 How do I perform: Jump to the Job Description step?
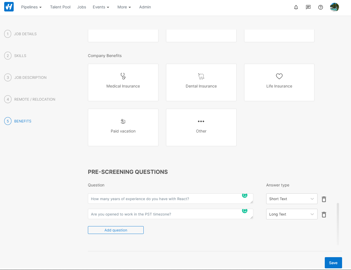[30, 77]
